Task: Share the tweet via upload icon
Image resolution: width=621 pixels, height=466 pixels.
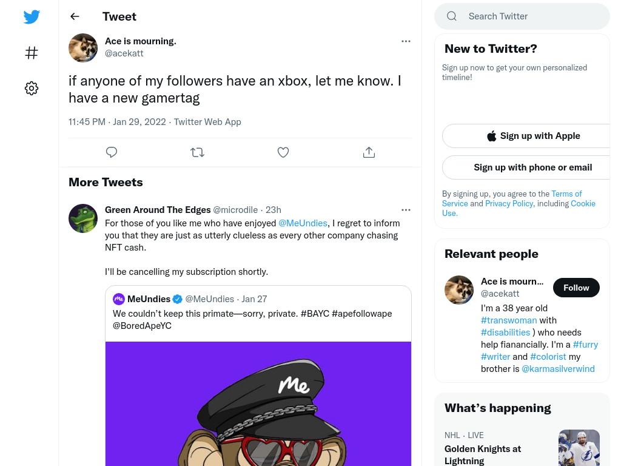Action: (x=369, y=152)
